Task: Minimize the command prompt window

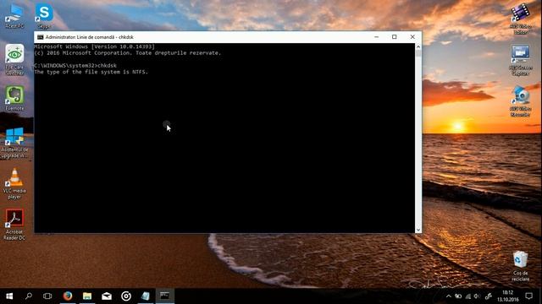Action: coord(376,37)
